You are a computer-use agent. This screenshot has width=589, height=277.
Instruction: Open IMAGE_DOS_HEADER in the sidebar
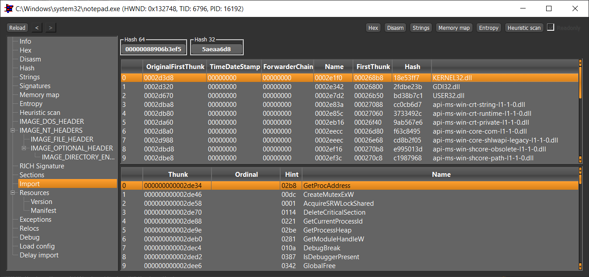pos(52,122)
